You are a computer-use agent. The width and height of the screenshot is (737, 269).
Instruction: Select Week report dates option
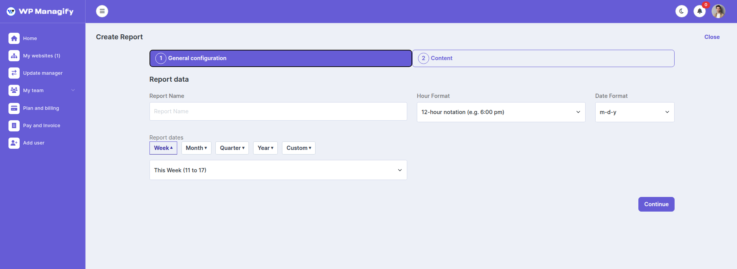tap(163, 148)
